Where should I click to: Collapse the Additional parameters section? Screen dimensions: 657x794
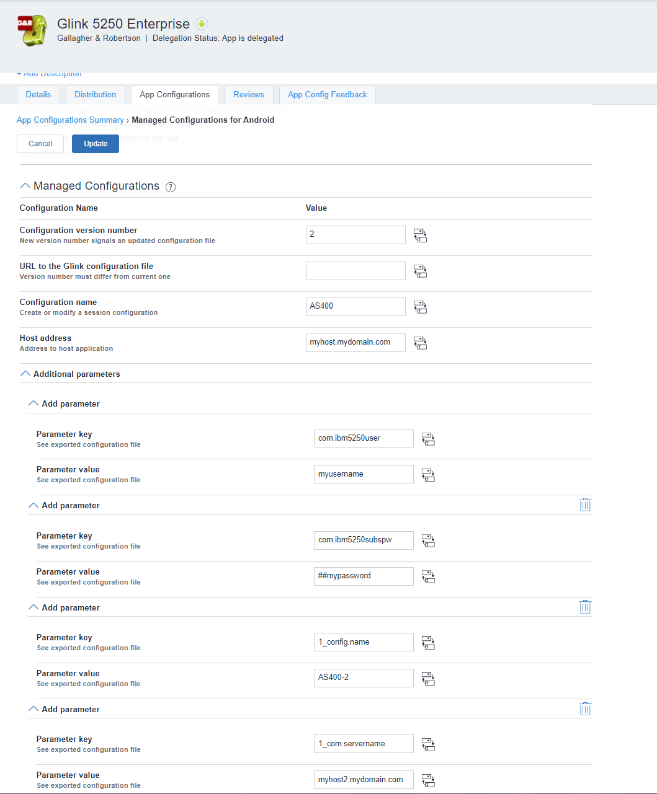coord(25,374)
